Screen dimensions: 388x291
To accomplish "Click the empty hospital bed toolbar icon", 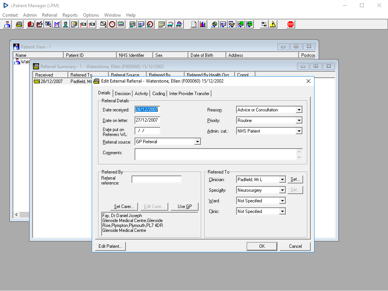I will click(170, 24).
